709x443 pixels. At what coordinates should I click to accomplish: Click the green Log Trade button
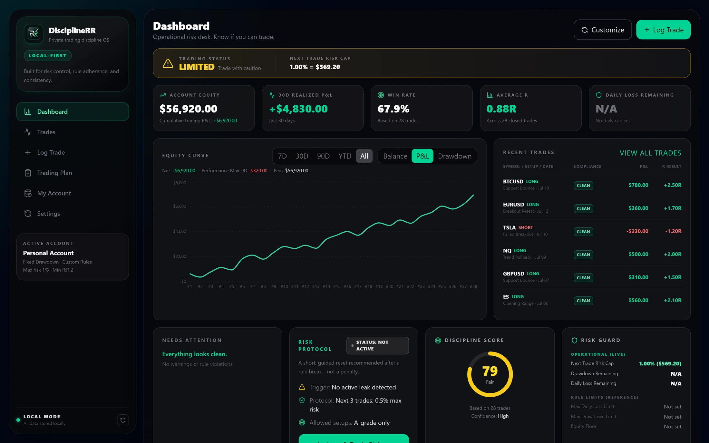(x=664, y=30)
